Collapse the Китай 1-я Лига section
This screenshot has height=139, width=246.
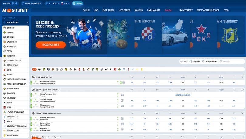[x=242, y=77]
